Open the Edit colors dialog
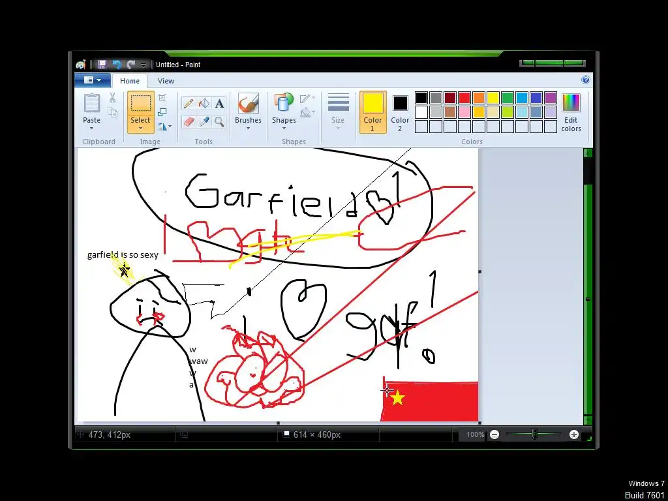The height and width of the screenshot is (501, 668). point(571,112)
